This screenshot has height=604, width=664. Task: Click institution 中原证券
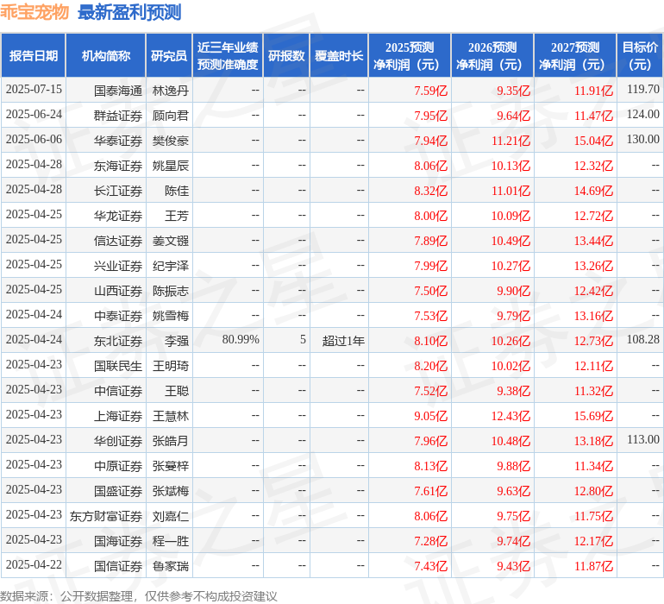118,466
